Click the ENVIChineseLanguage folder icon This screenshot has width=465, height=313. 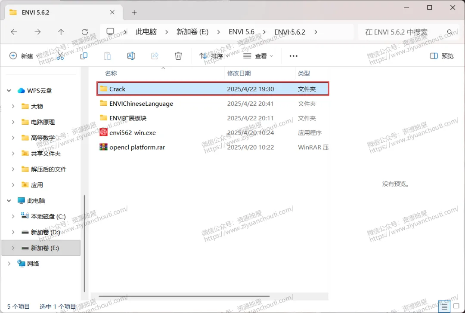coord(103,103)
